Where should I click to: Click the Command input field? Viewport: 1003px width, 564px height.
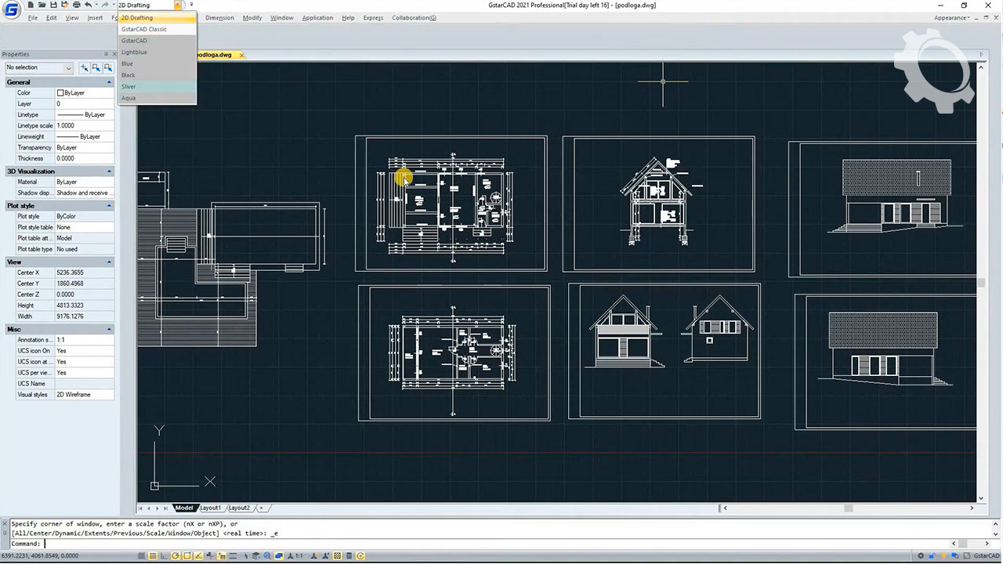click(470, 544)
